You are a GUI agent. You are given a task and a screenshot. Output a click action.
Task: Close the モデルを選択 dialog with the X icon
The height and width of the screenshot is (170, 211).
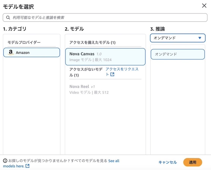coord(204,6)
